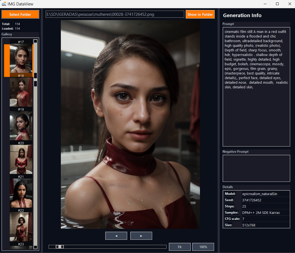The image size is (295, 253).
Task: Grab the gallery scrollbar thumb
Action: (x=35, y=79)
